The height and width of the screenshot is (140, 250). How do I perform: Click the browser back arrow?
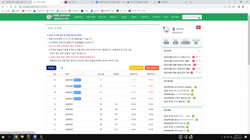click(x=3, y=7)
